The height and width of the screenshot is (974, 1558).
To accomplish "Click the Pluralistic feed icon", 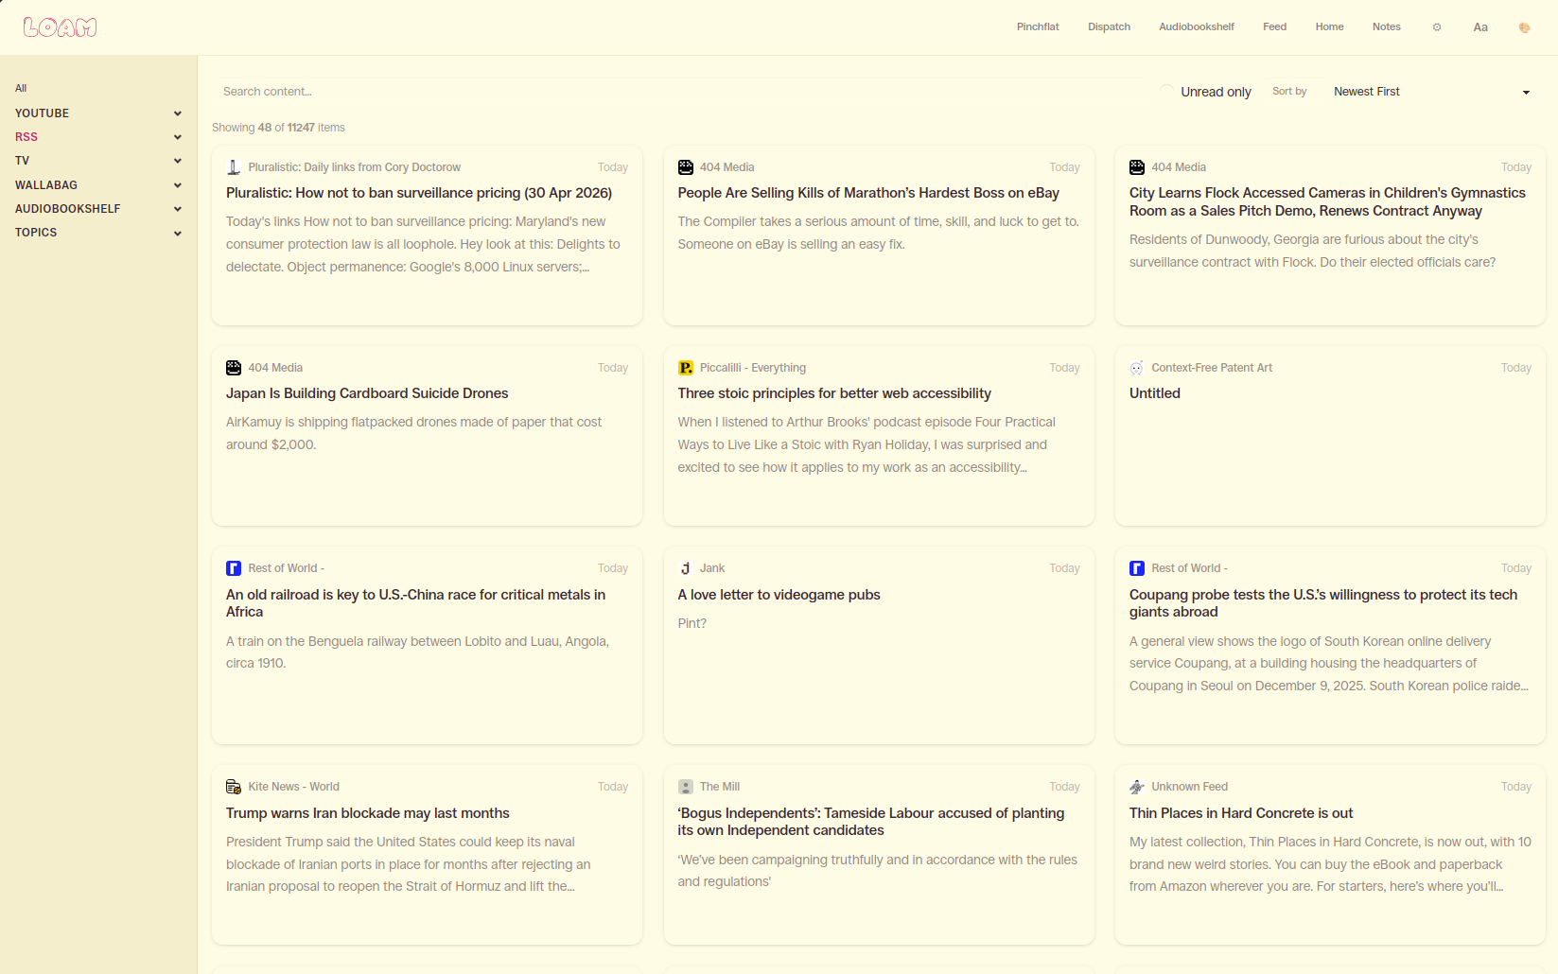I will pos(234,167).
